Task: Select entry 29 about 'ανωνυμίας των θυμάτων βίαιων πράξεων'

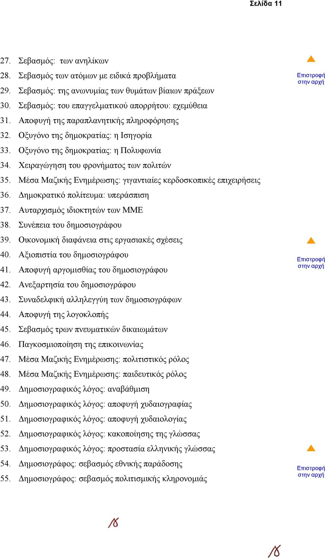Action: click(116, 91)
